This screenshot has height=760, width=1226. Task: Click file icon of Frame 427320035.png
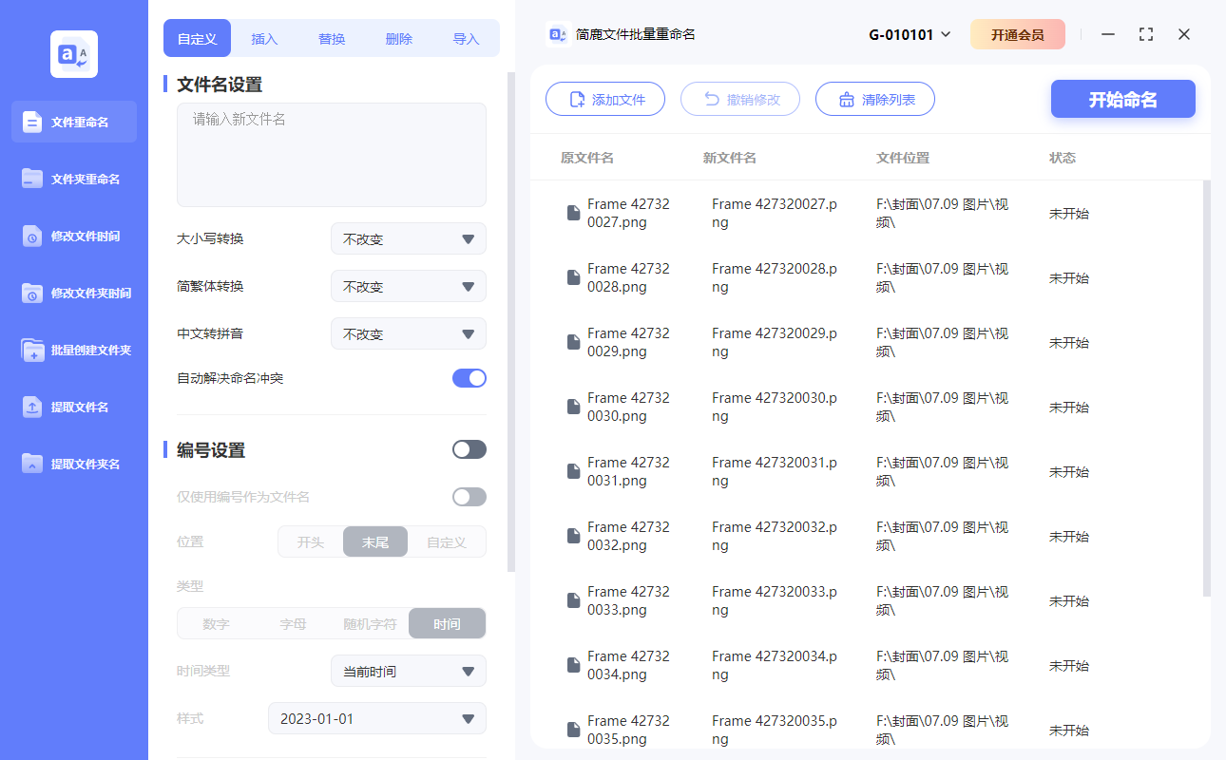573,730
